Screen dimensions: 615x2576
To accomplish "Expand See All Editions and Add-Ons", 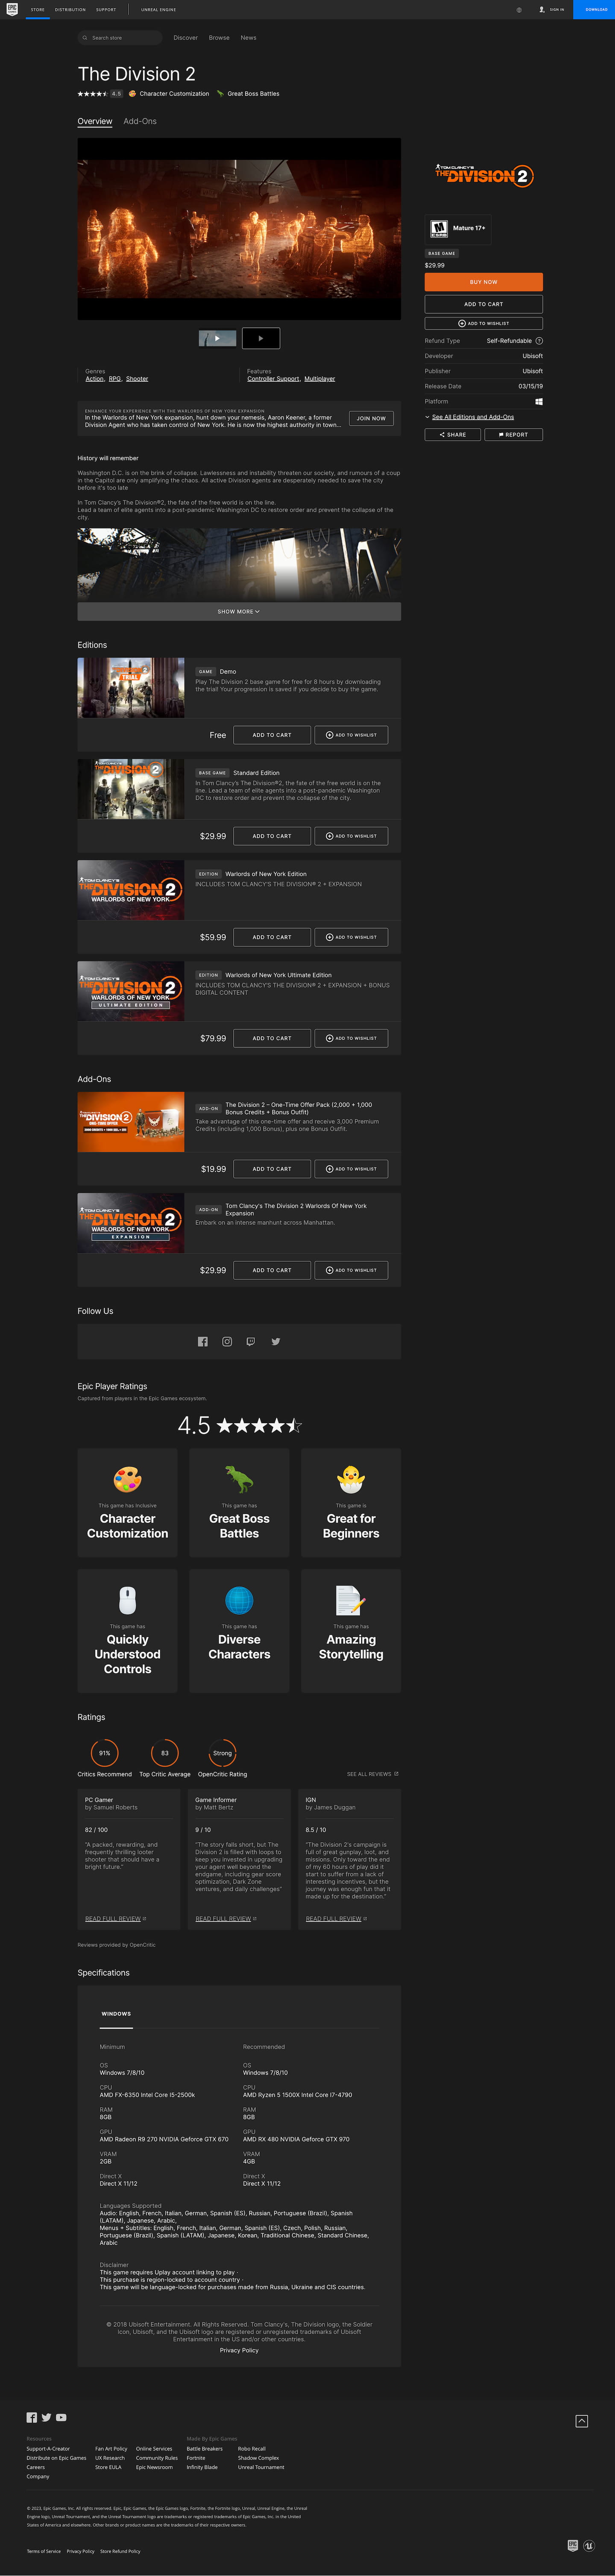I will pyautogui.click(x=473, y=417).
